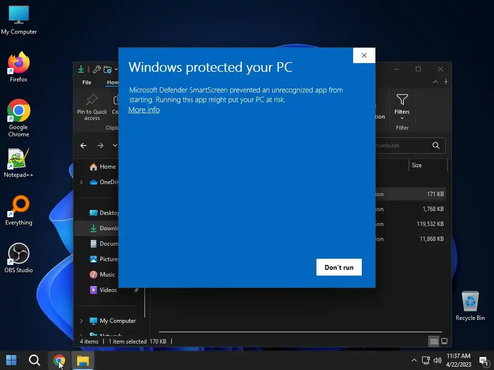Select file row sized 171 KB
Viewport: 494px width, 370px height.
410,194
